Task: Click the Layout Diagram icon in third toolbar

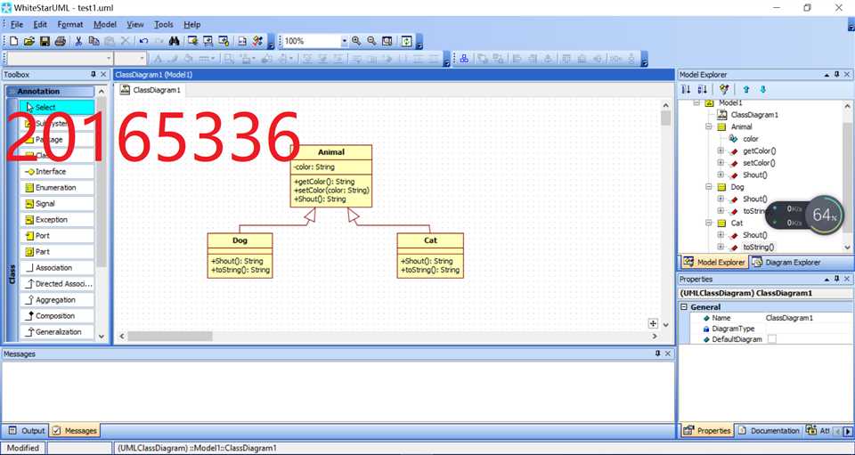Action: [x=464, y=58]
